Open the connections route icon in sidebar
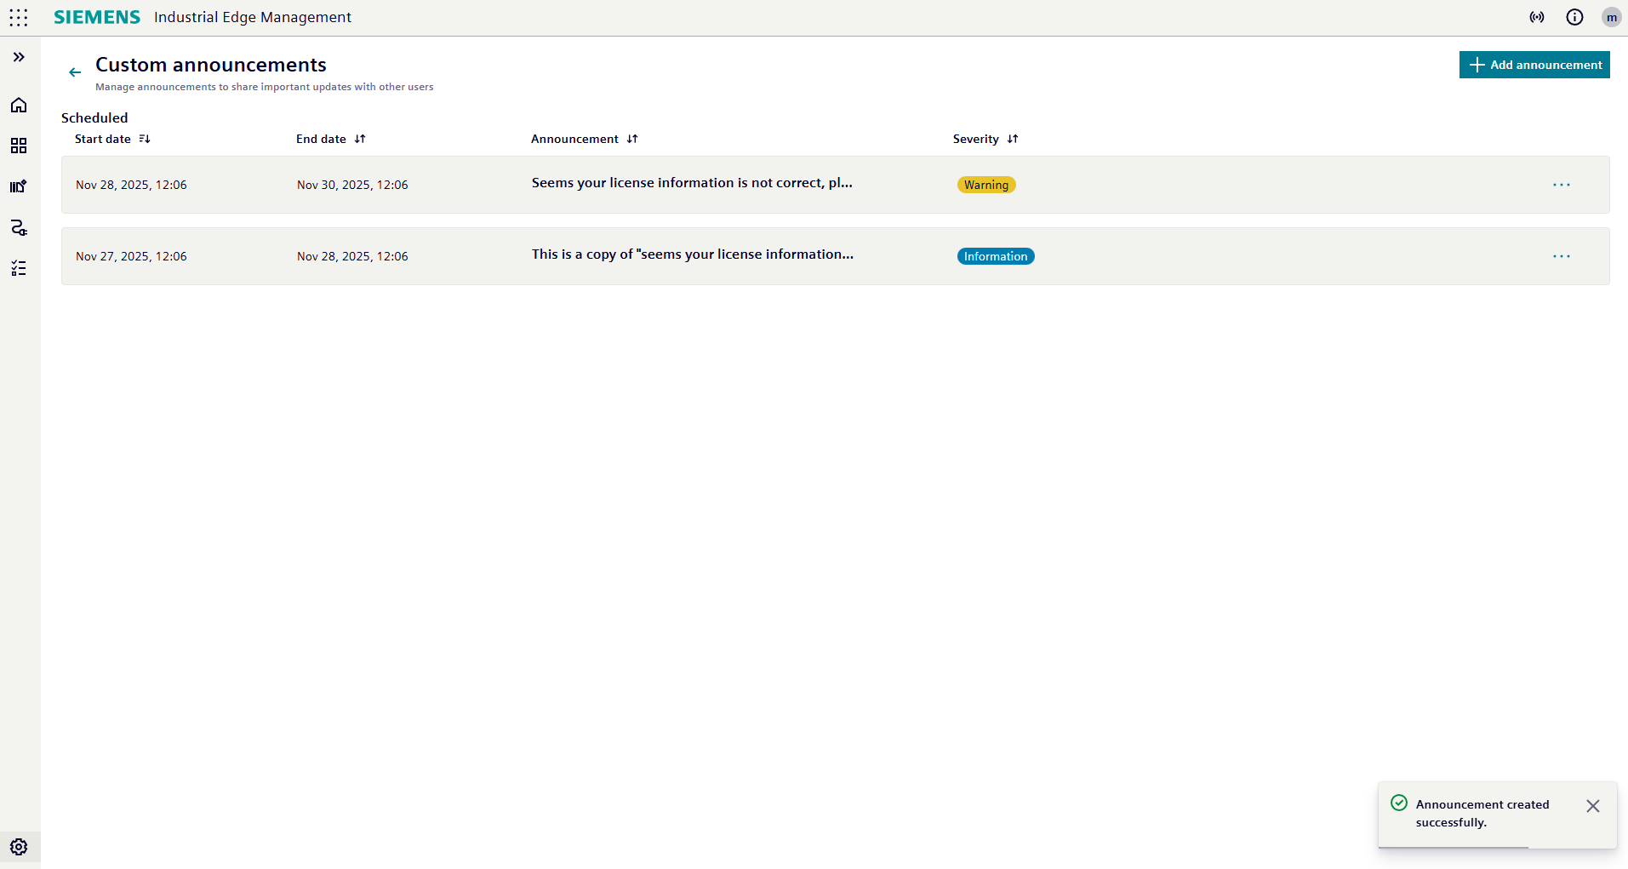Image resolution: width=1628 pixels, height=869 pixels. (19, 227)
